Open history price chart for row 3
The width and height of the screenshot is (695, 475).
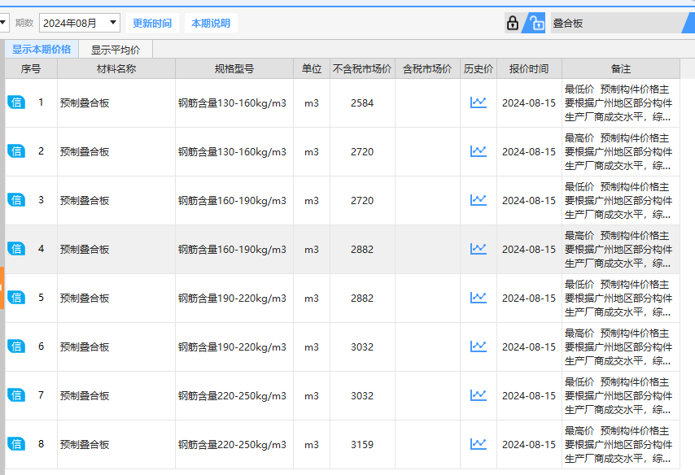click(479, 200)
